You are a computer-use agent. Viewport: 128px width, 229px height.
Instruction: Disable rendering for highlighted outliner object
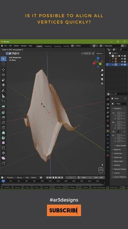(125, 64)
